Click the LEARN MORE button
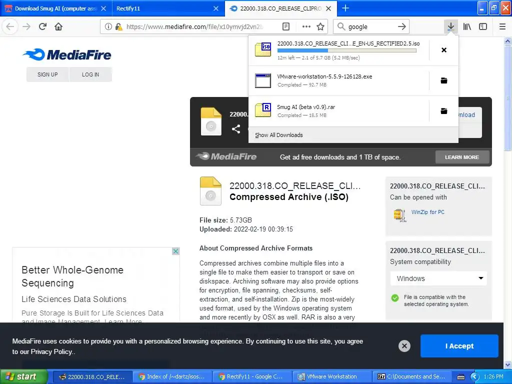Image resolution: width=512 pixels, height=384 pixels. click(x=462, y=157)
